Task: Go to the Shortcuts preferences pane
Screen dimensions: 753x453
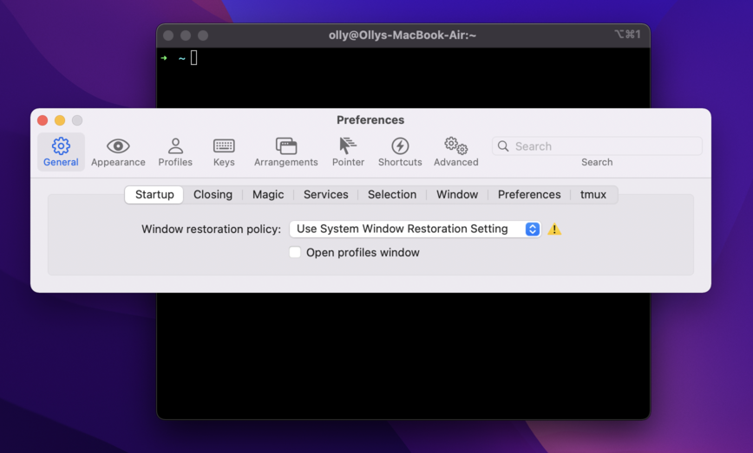Action: (400, 152)
